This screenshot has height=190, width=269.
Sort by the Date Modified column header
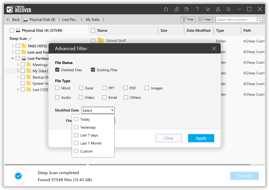click(199, 30)
